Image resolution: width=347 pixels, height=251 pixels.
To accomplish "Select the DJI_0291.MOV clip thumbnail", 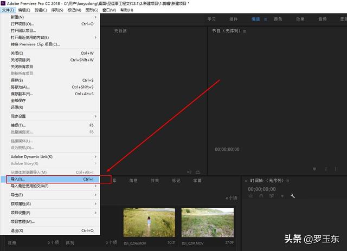I will coord(208,222).
